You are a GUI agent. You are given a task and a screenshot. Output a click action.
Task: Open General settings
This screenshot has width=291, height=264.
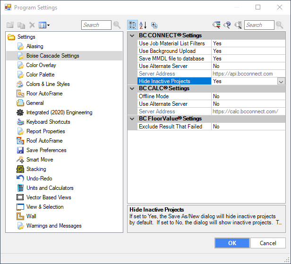(x=35, y=103)
